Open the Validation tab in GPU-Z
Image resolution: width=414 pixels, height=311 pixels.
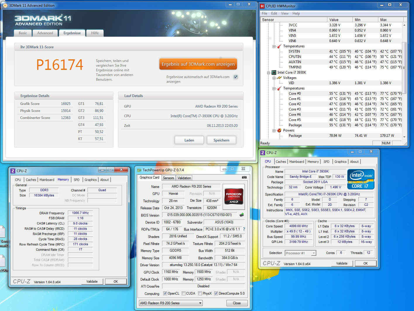[x=184, y=178]
